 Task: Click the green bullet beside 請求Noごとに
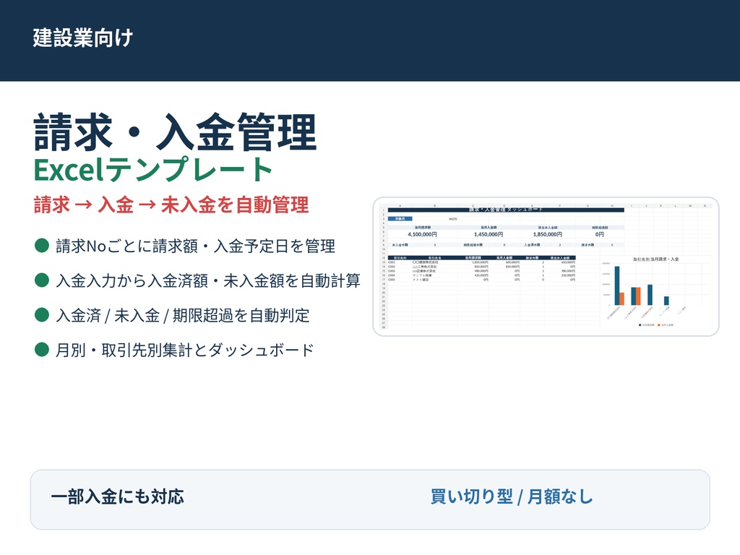(42, 246)
